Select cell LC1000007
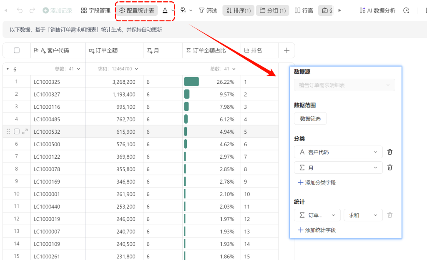 pyautogui.click(x=58, y=232)
